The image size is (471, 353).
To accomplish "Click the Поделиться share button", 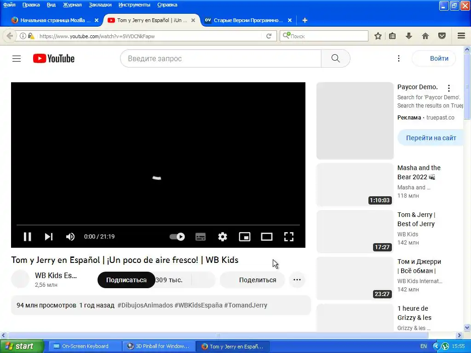I will pyautogui.click(x=253, y=280).
